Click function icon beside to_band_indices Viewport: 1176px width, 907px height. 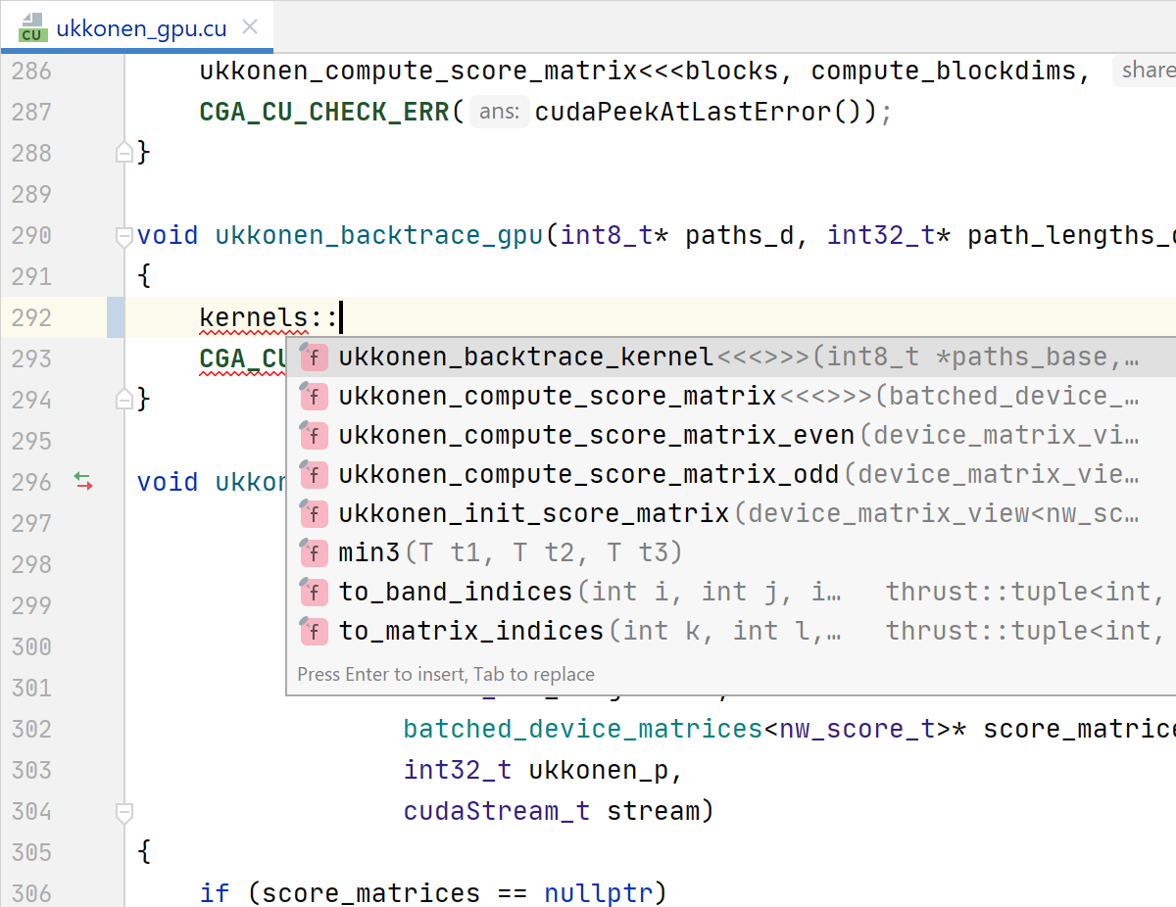[x=313, y=593]
